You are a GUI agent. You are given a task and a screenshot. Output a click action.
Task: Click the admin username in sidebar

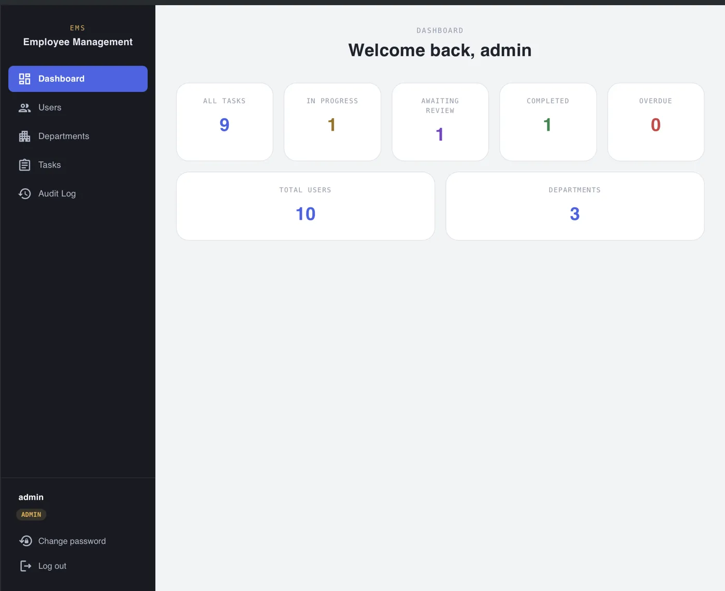pyautogui.click(x=31, y=497)
